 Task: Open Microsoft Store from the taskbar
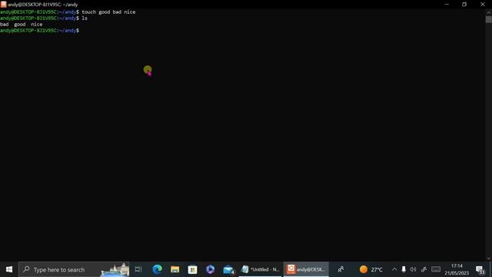[192, 269]
